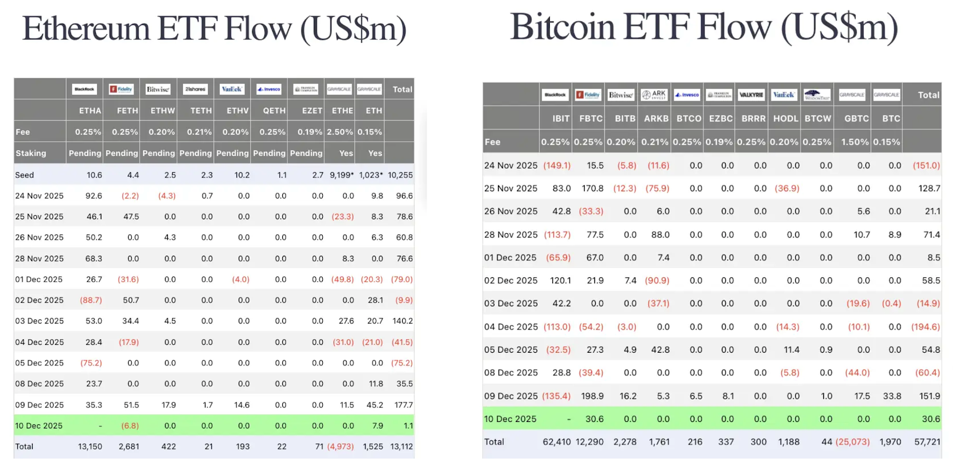Click the Ethereum ETF Flow title
This screenshot has width=953, height=466.
(214, 29)
